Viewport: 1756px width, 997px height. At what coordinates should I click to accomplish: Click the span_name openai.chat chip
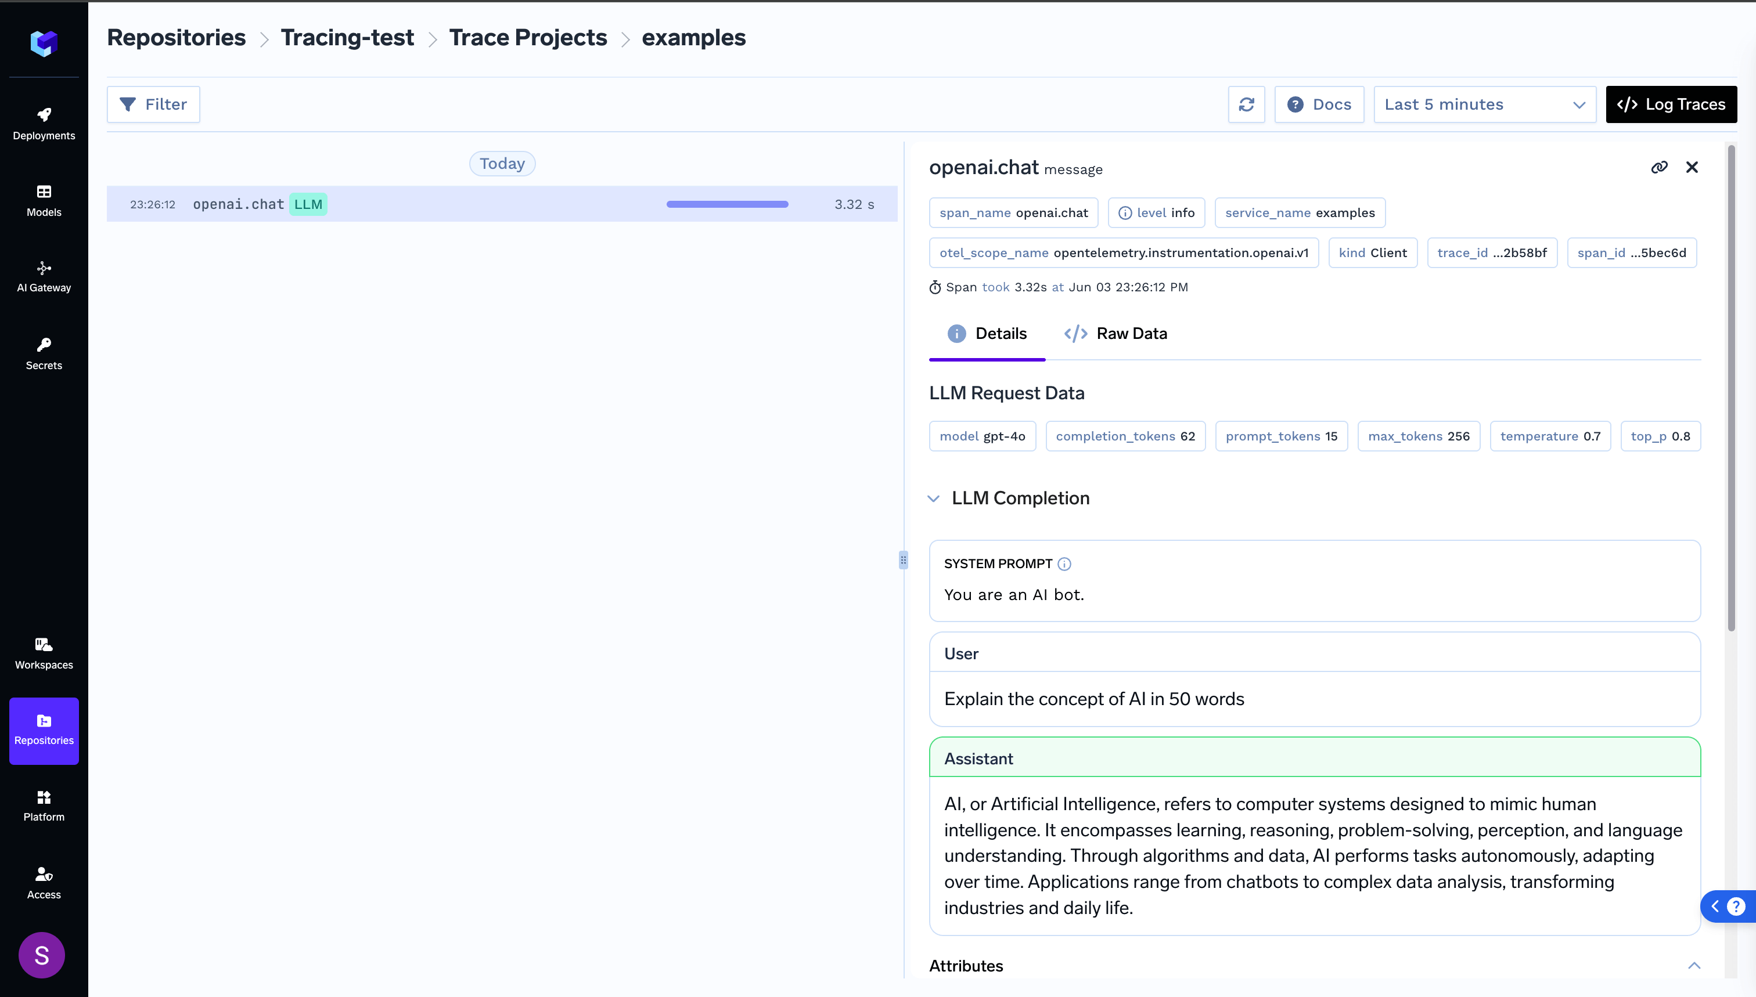click(x=1013, y=213)
